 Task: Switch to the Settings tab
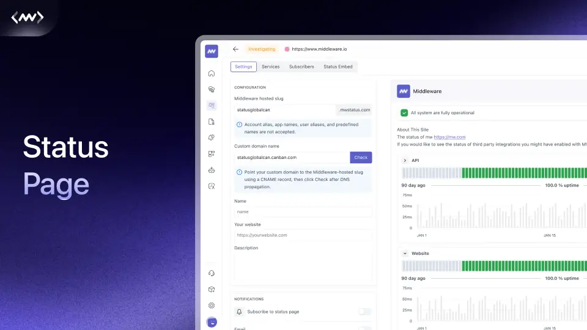pyautogui.click(x=243, y=67)
